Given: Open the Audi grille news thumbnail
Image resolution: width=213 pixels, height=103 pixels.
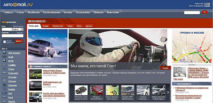Looking at the screenshot, I should pyautogui.click(x=35, y=86).
